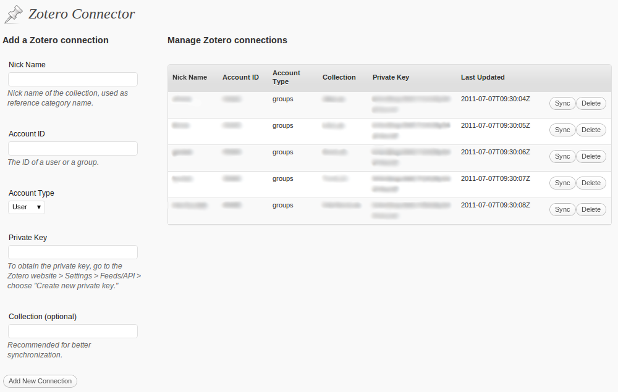Click the 'Add a Zotero connection' heading
The image size is (618, 392).
click(x=56, y=40)
